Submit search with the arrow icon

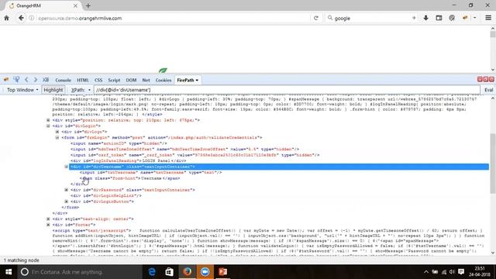pos(414,18)
